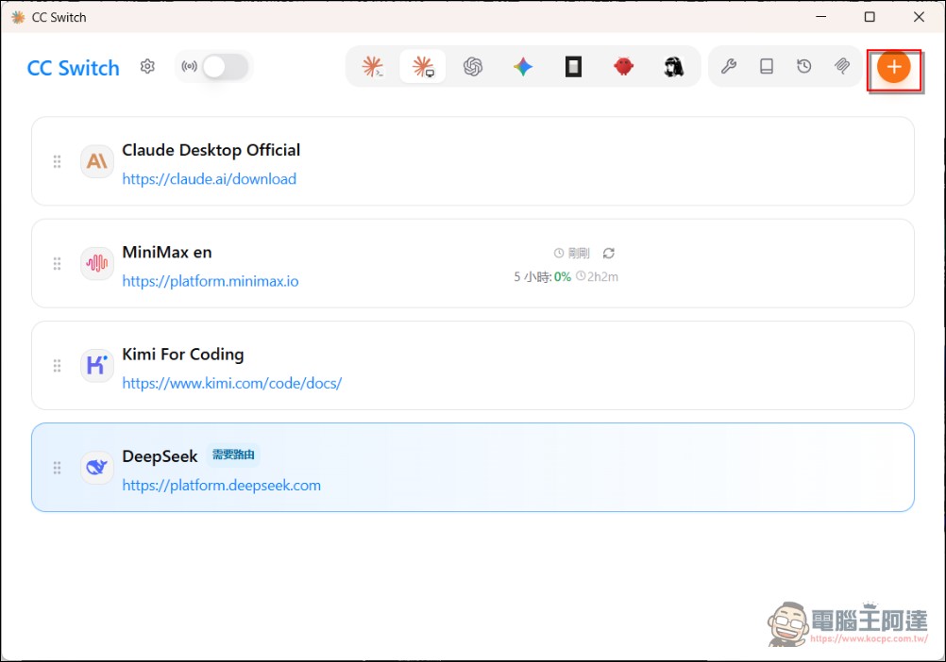Open the Claude Desktop Official download link
Screen dimensions: 946x662
[x=209, y=179]
